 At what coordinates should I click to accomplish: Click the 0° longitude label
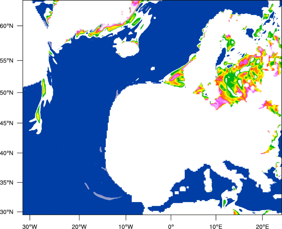(x=171, y=227)
